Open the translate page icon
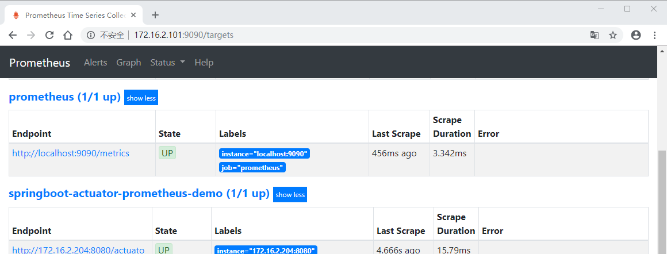The height and width of the screenshot is (254, 667). [594, 35]
